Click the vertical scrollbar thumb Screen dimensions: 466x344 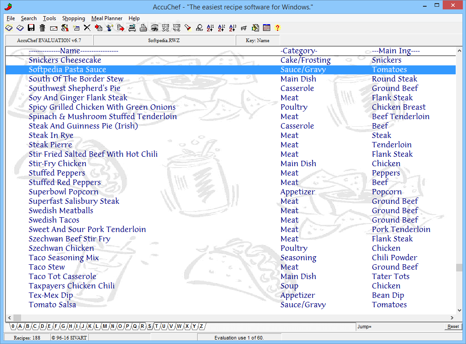(459, 267)
